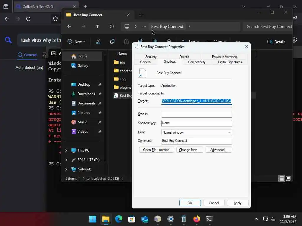Open the Run Normal window dropdown
This screenshot has width=302, height=226.
click(x=197, y=132)
